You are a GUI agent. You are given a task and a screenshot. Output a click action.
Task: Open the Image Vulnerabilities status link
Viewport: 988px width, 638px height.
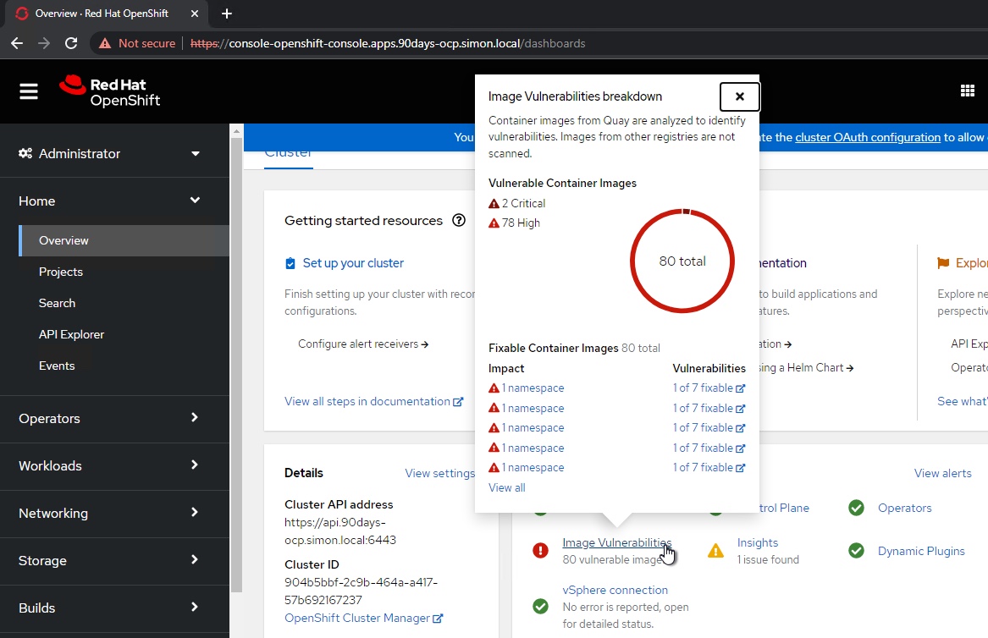[x=617, y=543]
